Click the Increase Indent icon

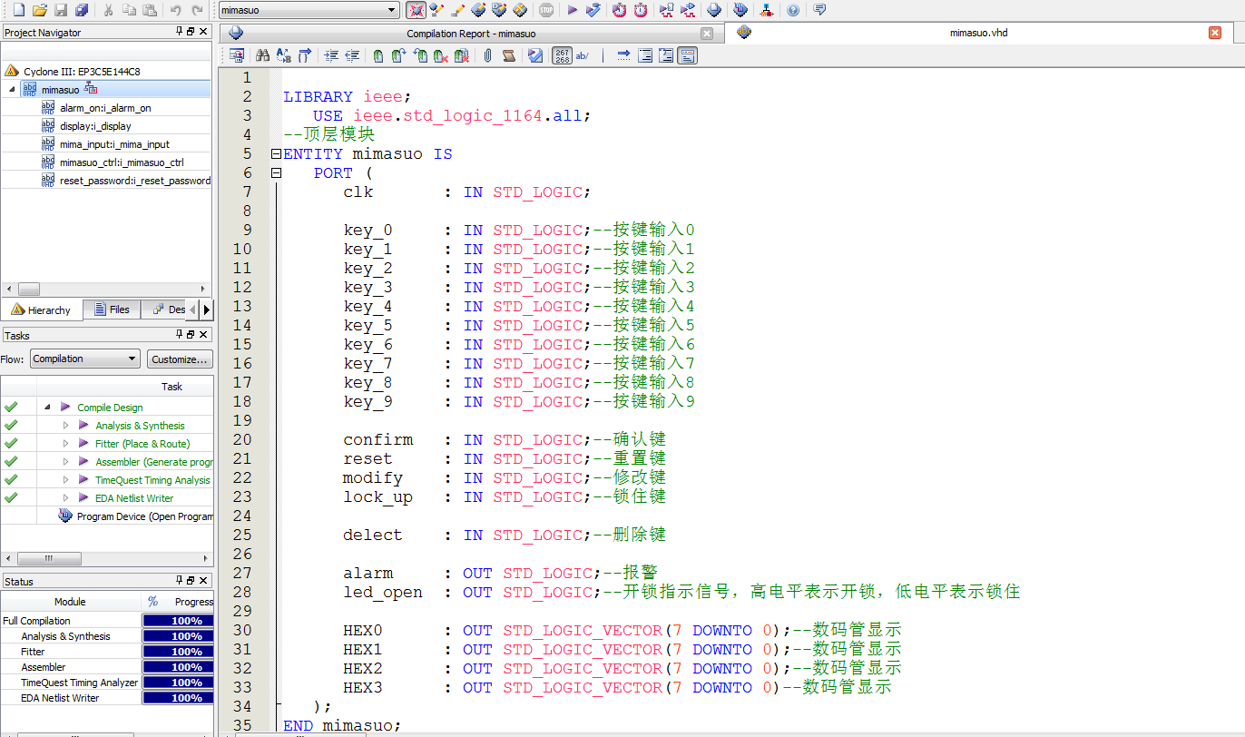(331, 55)
